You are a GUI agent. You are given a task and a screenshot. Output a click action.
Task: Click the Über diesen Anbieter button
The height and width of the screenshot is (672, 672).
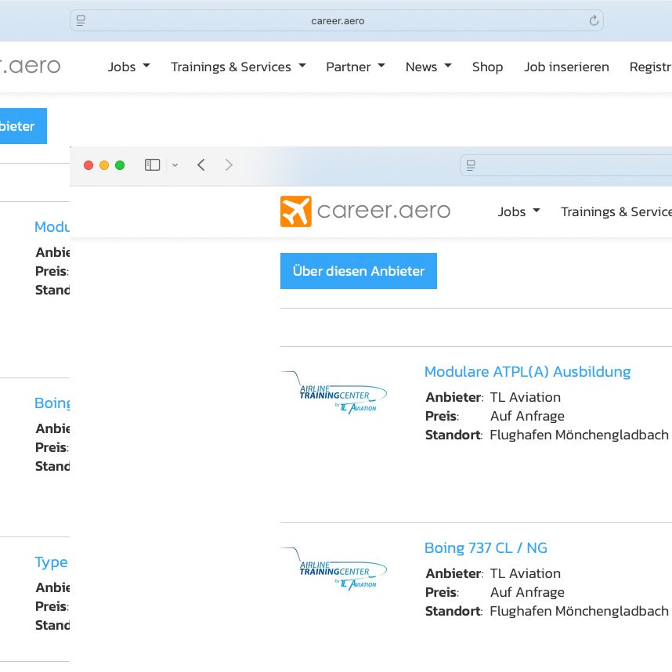coord(358,270)
